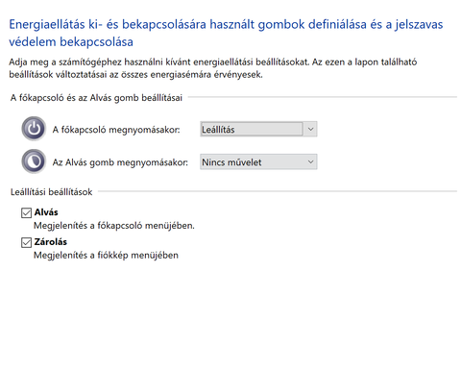Toggle the Zárolás checkbox

click(26, 242)
